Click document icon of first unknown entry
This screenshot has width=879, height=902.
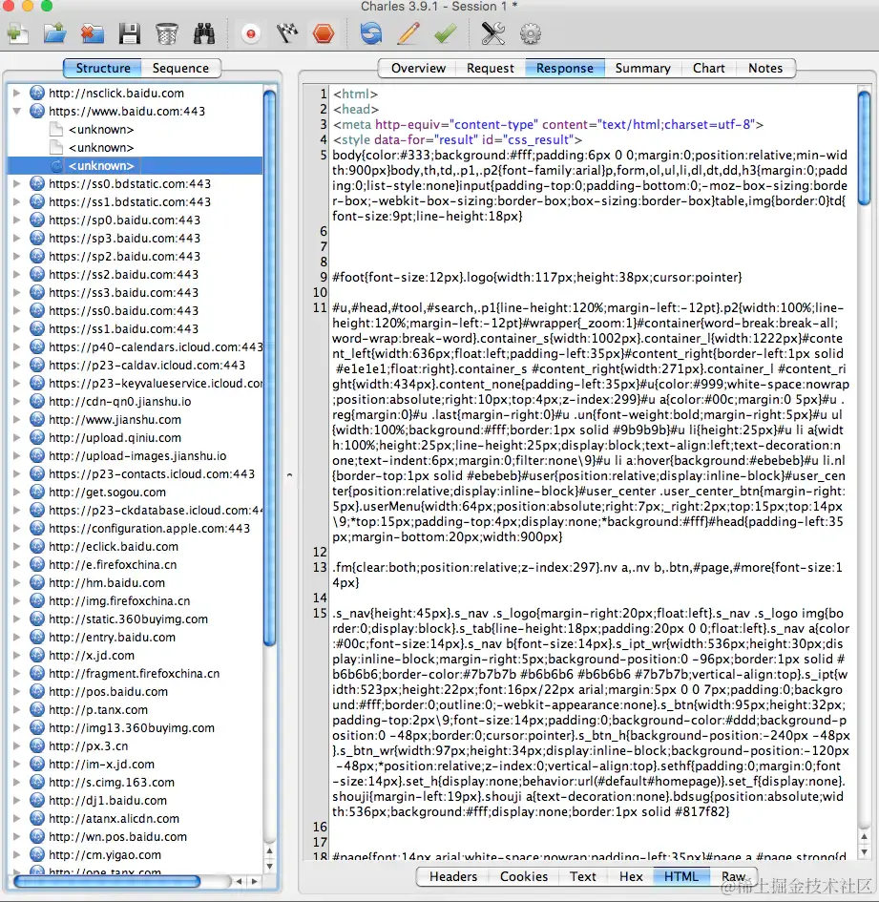55,129
